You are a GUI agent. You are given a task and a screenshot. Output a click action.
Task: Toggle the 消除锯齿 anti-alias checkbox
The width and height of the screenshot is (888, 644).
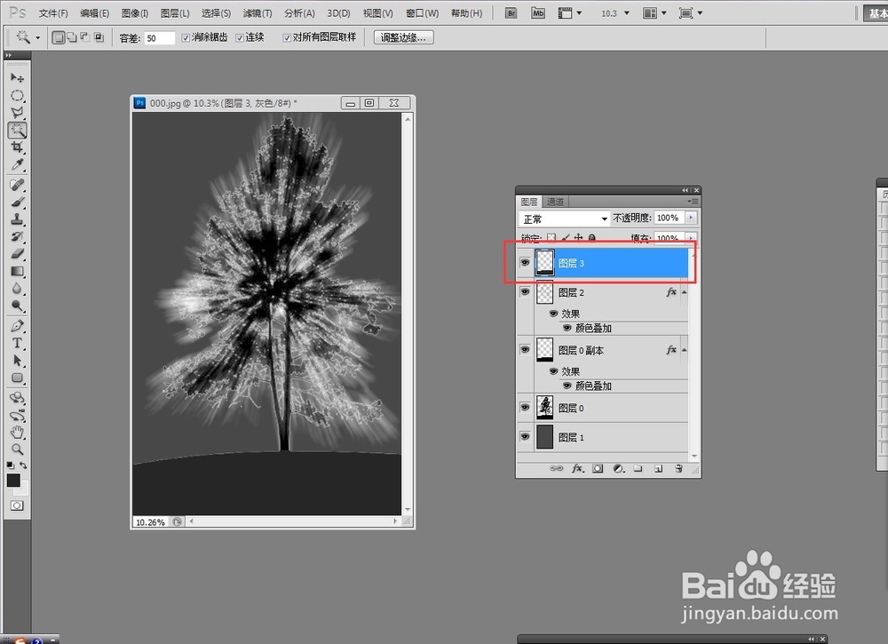[186, 37]
